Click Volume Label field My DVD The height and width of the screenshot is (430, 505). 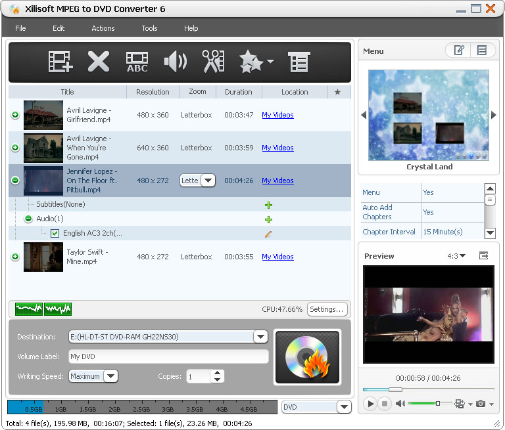168,356
